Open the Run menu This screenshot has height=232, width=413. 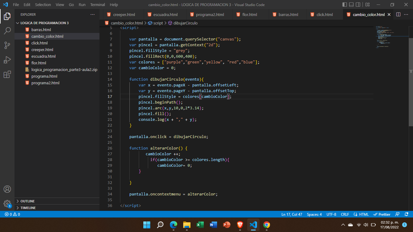pos(82,5)
